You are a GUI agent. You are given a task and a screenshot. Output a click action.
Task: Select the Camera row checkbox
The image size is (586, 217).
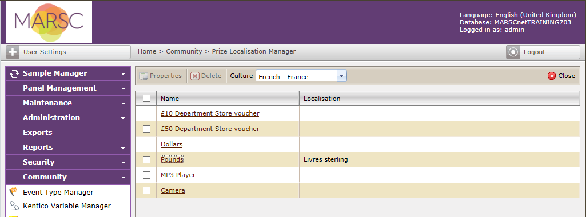pyautogui.click(x=147, y=191)
